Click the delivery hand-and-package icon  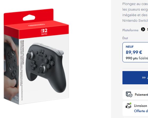click(x=129, y=106)
